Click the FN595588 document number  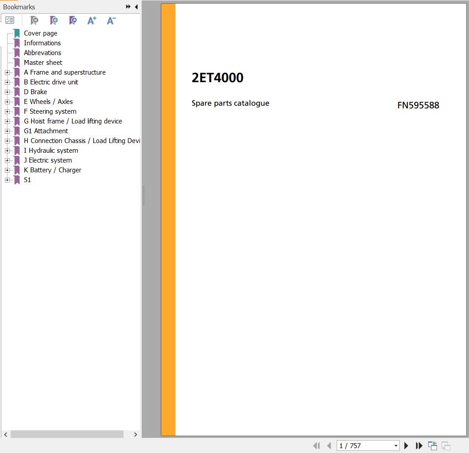click(418, 105)
